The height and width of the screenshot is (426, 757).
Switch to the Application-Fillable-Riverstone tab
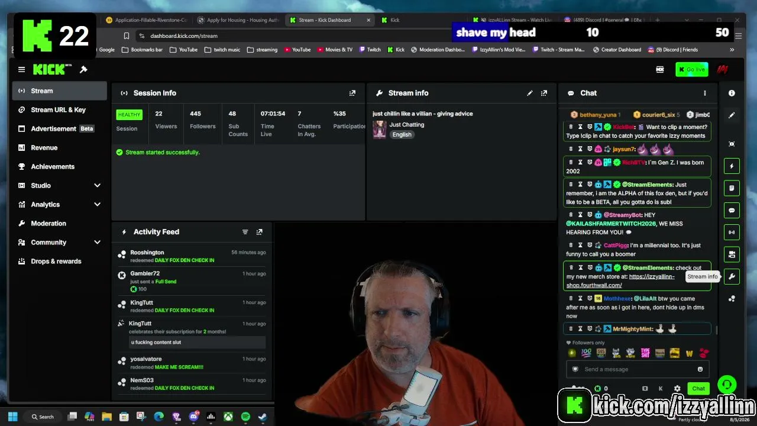tap(146, 20)
